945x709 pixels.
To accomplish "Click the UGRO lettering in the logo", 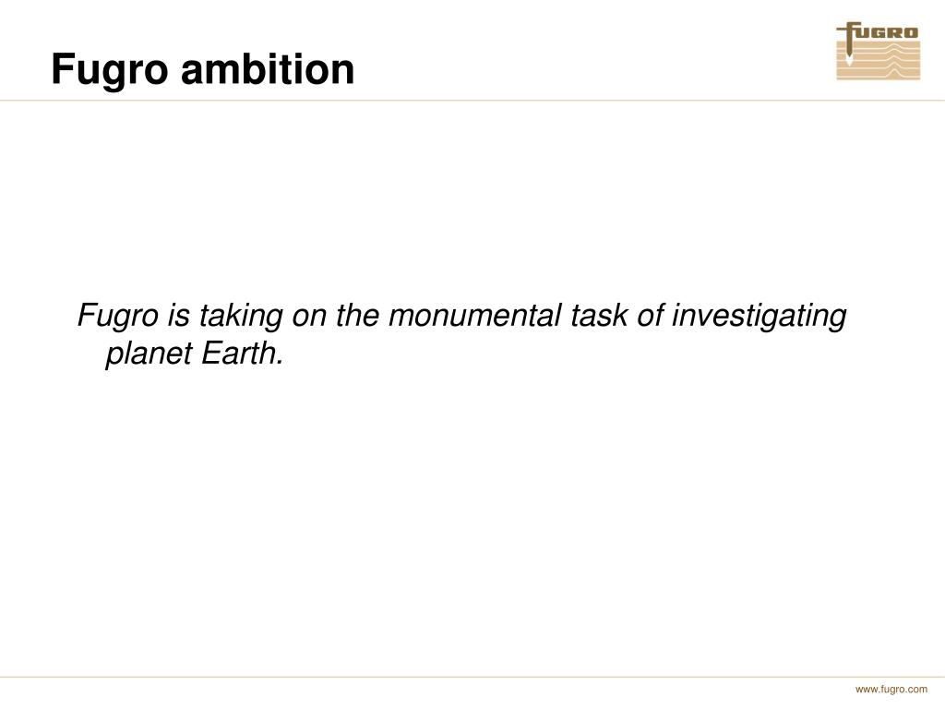I will click(x=886, y=32).
